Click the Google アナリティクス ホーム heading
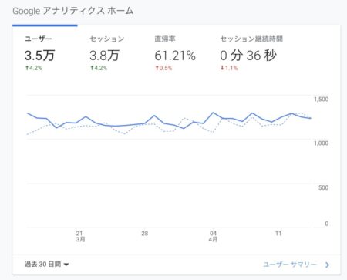The image size is (347, 280). [x=73, y=11]
